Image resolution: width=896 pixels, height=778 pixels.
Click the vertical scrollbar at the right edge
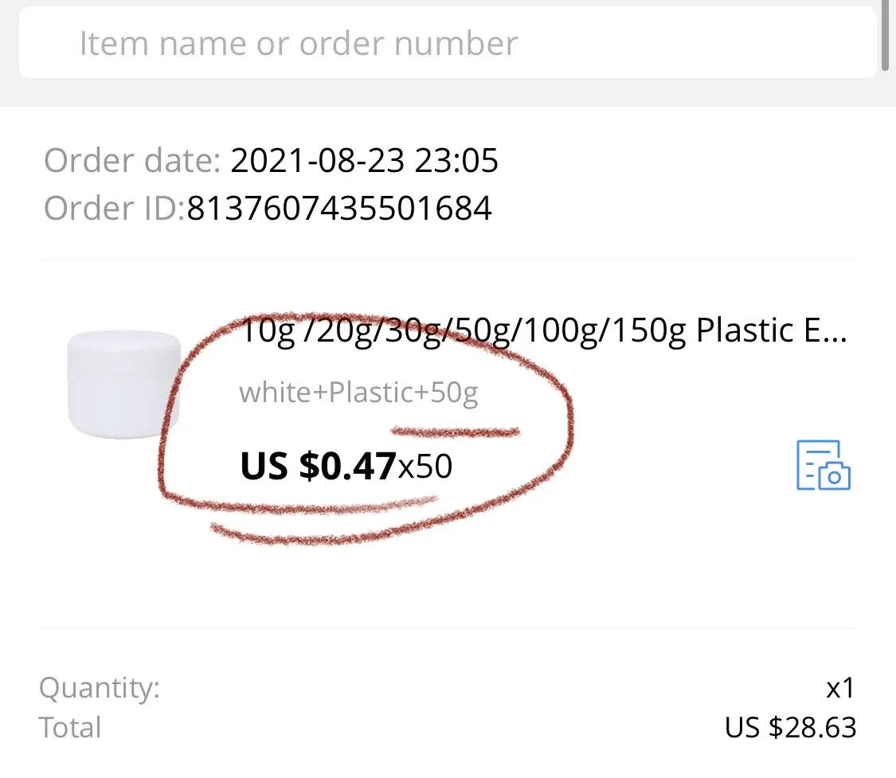(x=888, y=36)
